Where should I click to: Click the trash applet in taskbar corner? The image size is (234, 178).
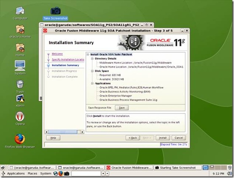pos(230,167)
